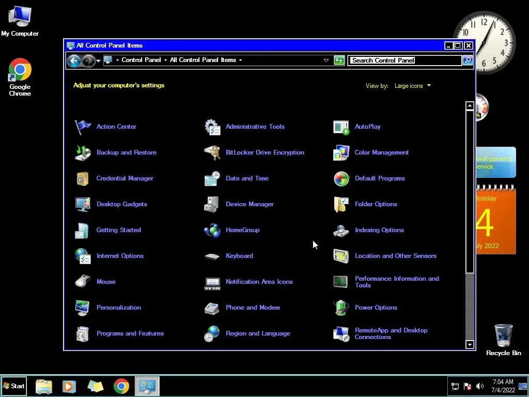
Task: Expand the root breadcrumb arrow in address bar
Action: click(117, 60)
